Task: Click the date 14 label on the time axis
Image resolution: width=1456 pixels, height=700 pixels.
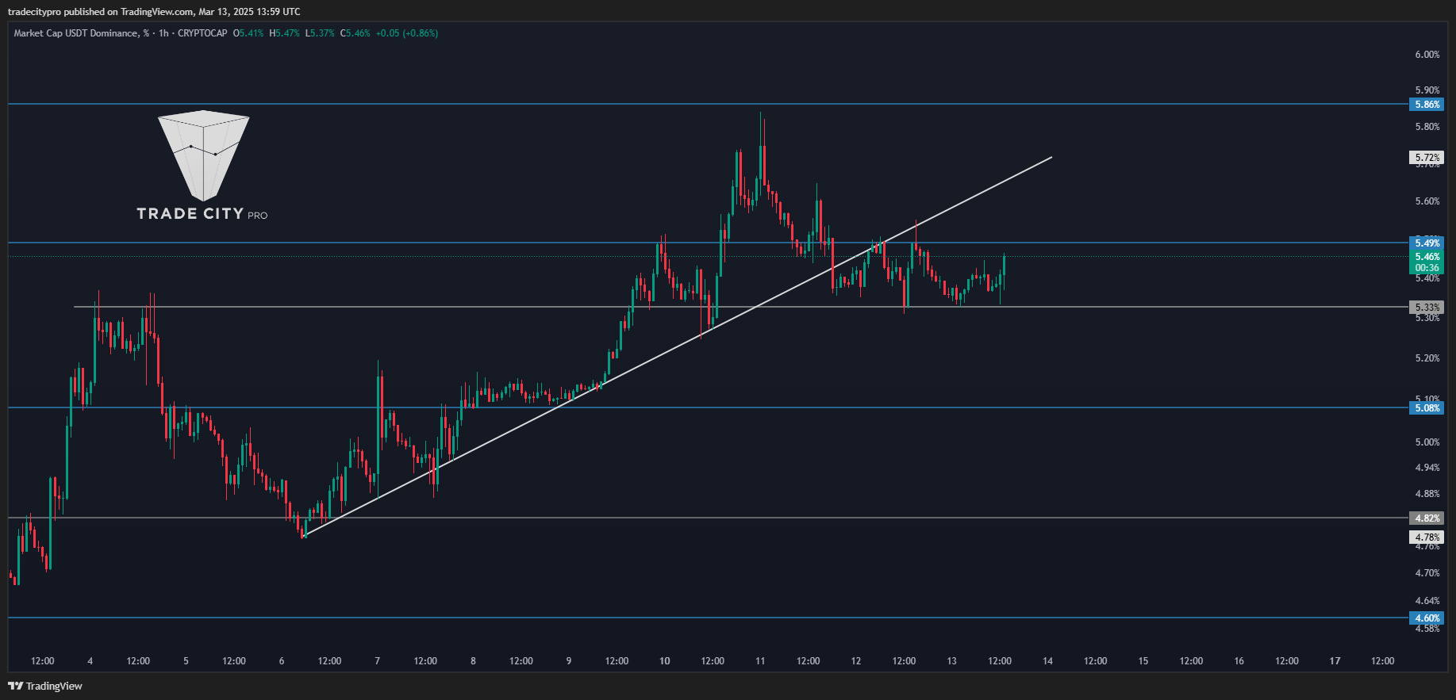Action: tap(1047, 661)
